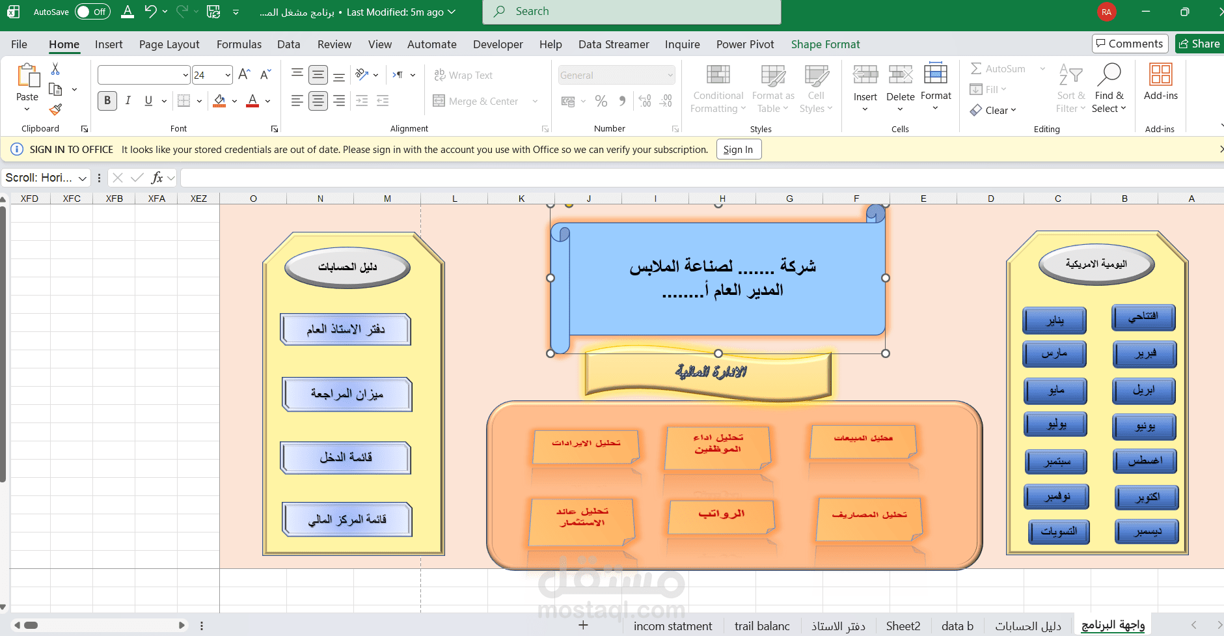The width and height of the screenshot is (1224, 636).
Task: Open the font size dropdown
Action: click(228, 75)
